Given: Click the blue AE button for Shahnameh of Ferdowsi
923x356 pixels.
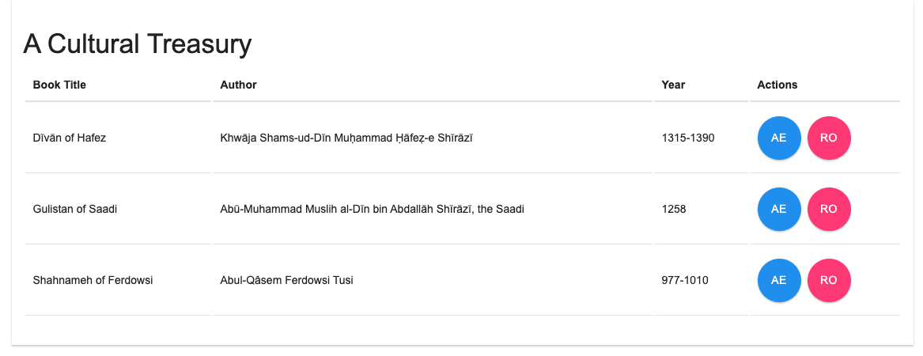Looking at the screenshot, I should click(778, 280).
